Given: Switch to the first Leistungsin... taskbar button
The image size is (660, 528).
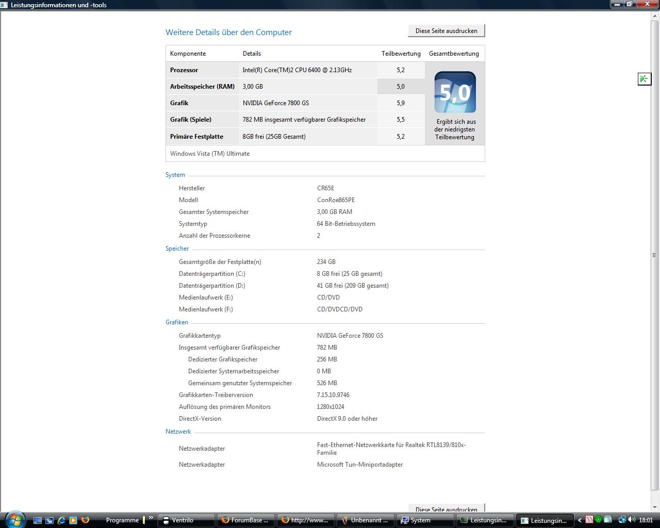Looking at the screenshot, I should click(x=485, y=520).
